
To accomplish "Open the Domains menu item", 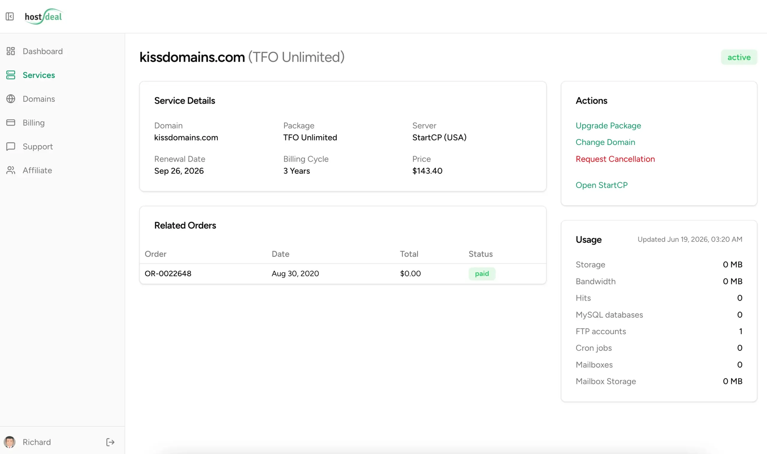I will [39, 99].
